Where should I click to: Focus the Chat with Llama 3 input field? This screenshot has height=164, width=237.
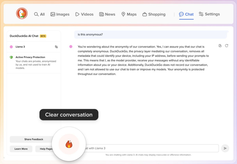(151, 148)
